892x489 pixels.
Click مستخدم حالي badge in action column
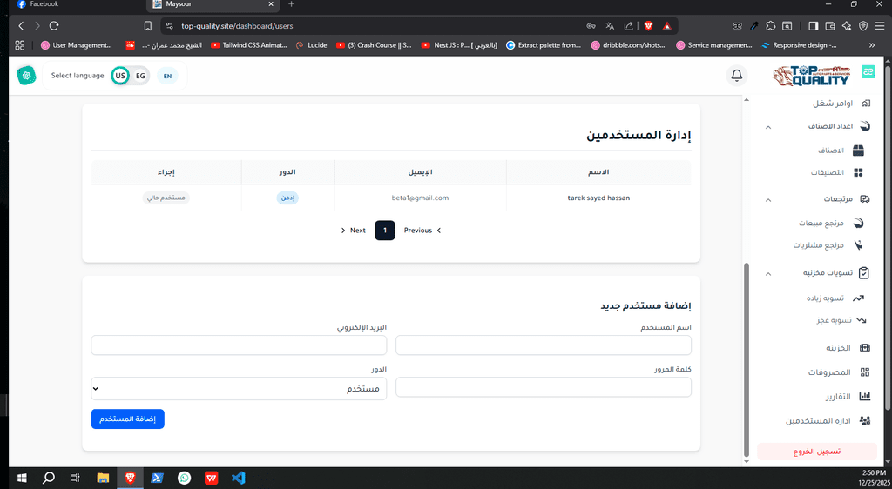(166, 198)
